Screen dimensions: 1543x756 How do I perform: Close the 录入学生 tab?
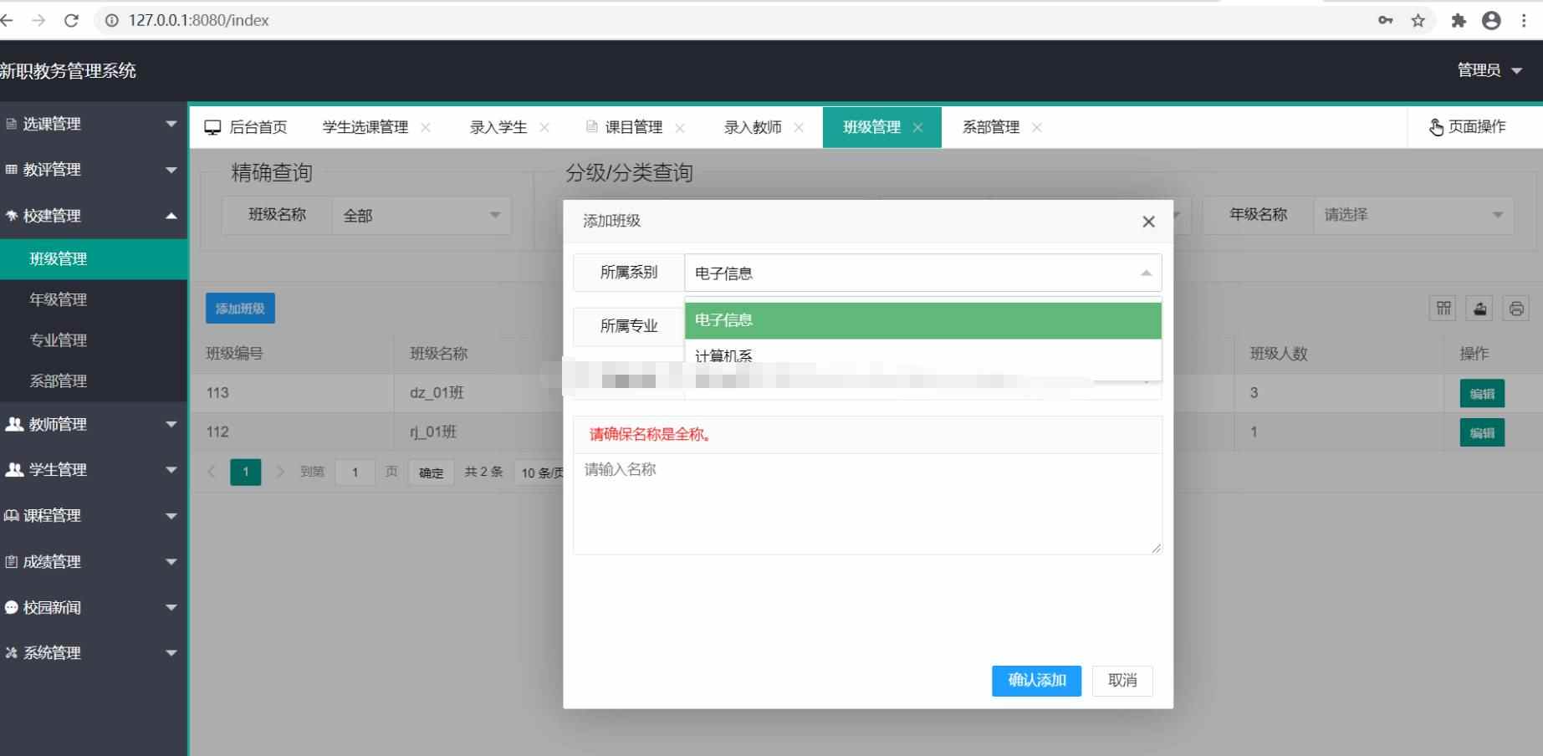click(544, 127)
